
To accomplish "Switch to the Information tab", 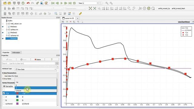I will coord(16,52).
